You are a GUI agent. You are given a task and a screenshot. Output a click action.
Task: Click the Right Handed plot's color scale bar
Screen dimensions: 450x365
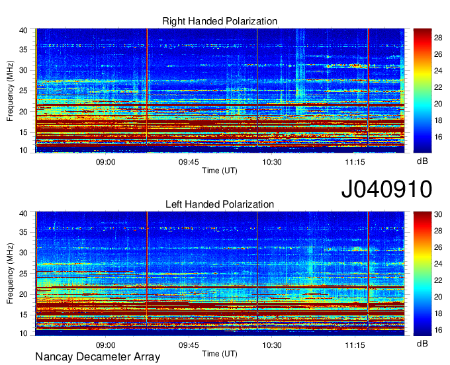click(x=422, y=91)
